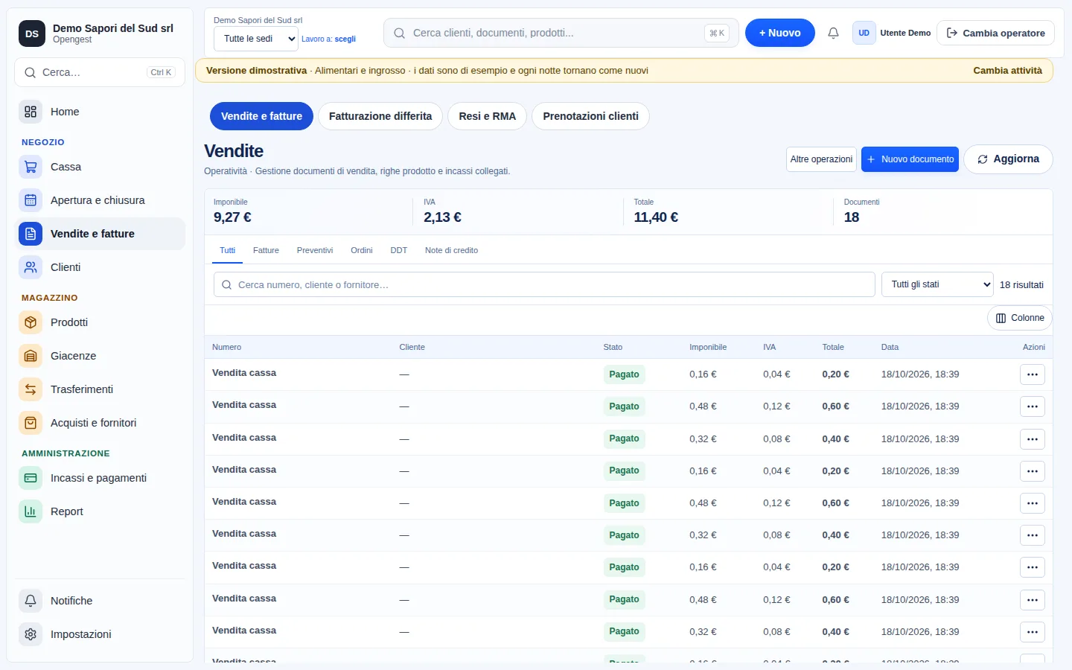This screenshot has height=670, width=1072.
Task: Click the Impostazioni gear icon
Action: click(31, 634)
